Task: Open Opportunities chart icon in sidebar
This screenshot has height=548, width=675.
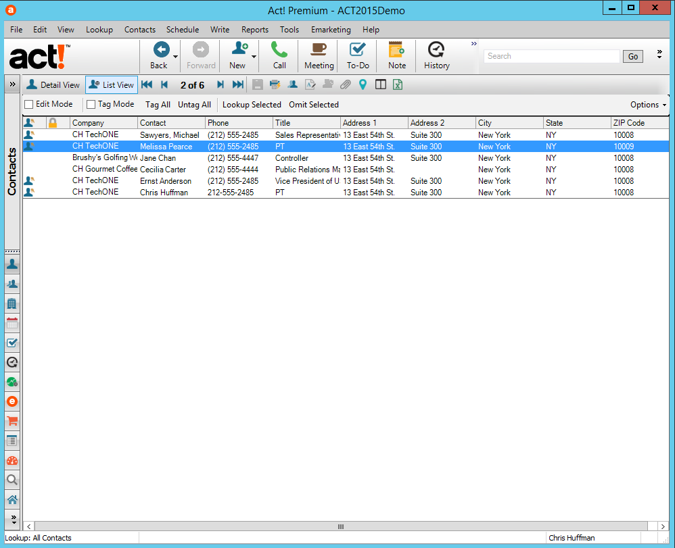Action: [x=12, y=382]
